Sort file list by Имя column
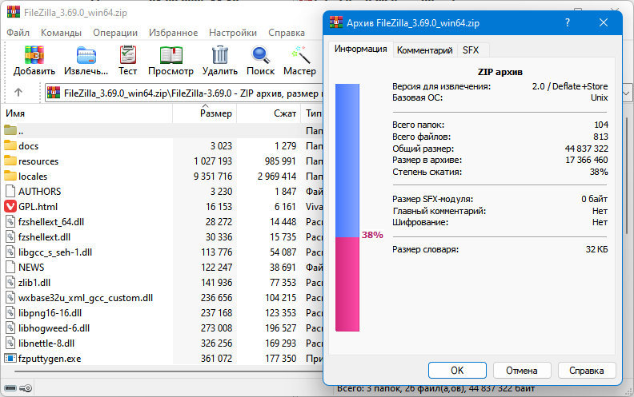This screenshot has width=634, height=397. pyautogui.click(x=87, y=113)
